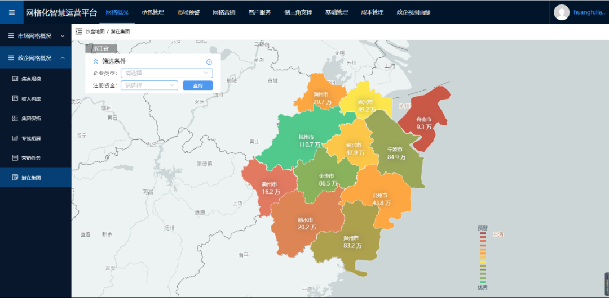The width and height of the screenshot is (609, 298).
Task: Switch to the 承包管理 top tab
Action: pyautogui.click(x=152, y=12)
